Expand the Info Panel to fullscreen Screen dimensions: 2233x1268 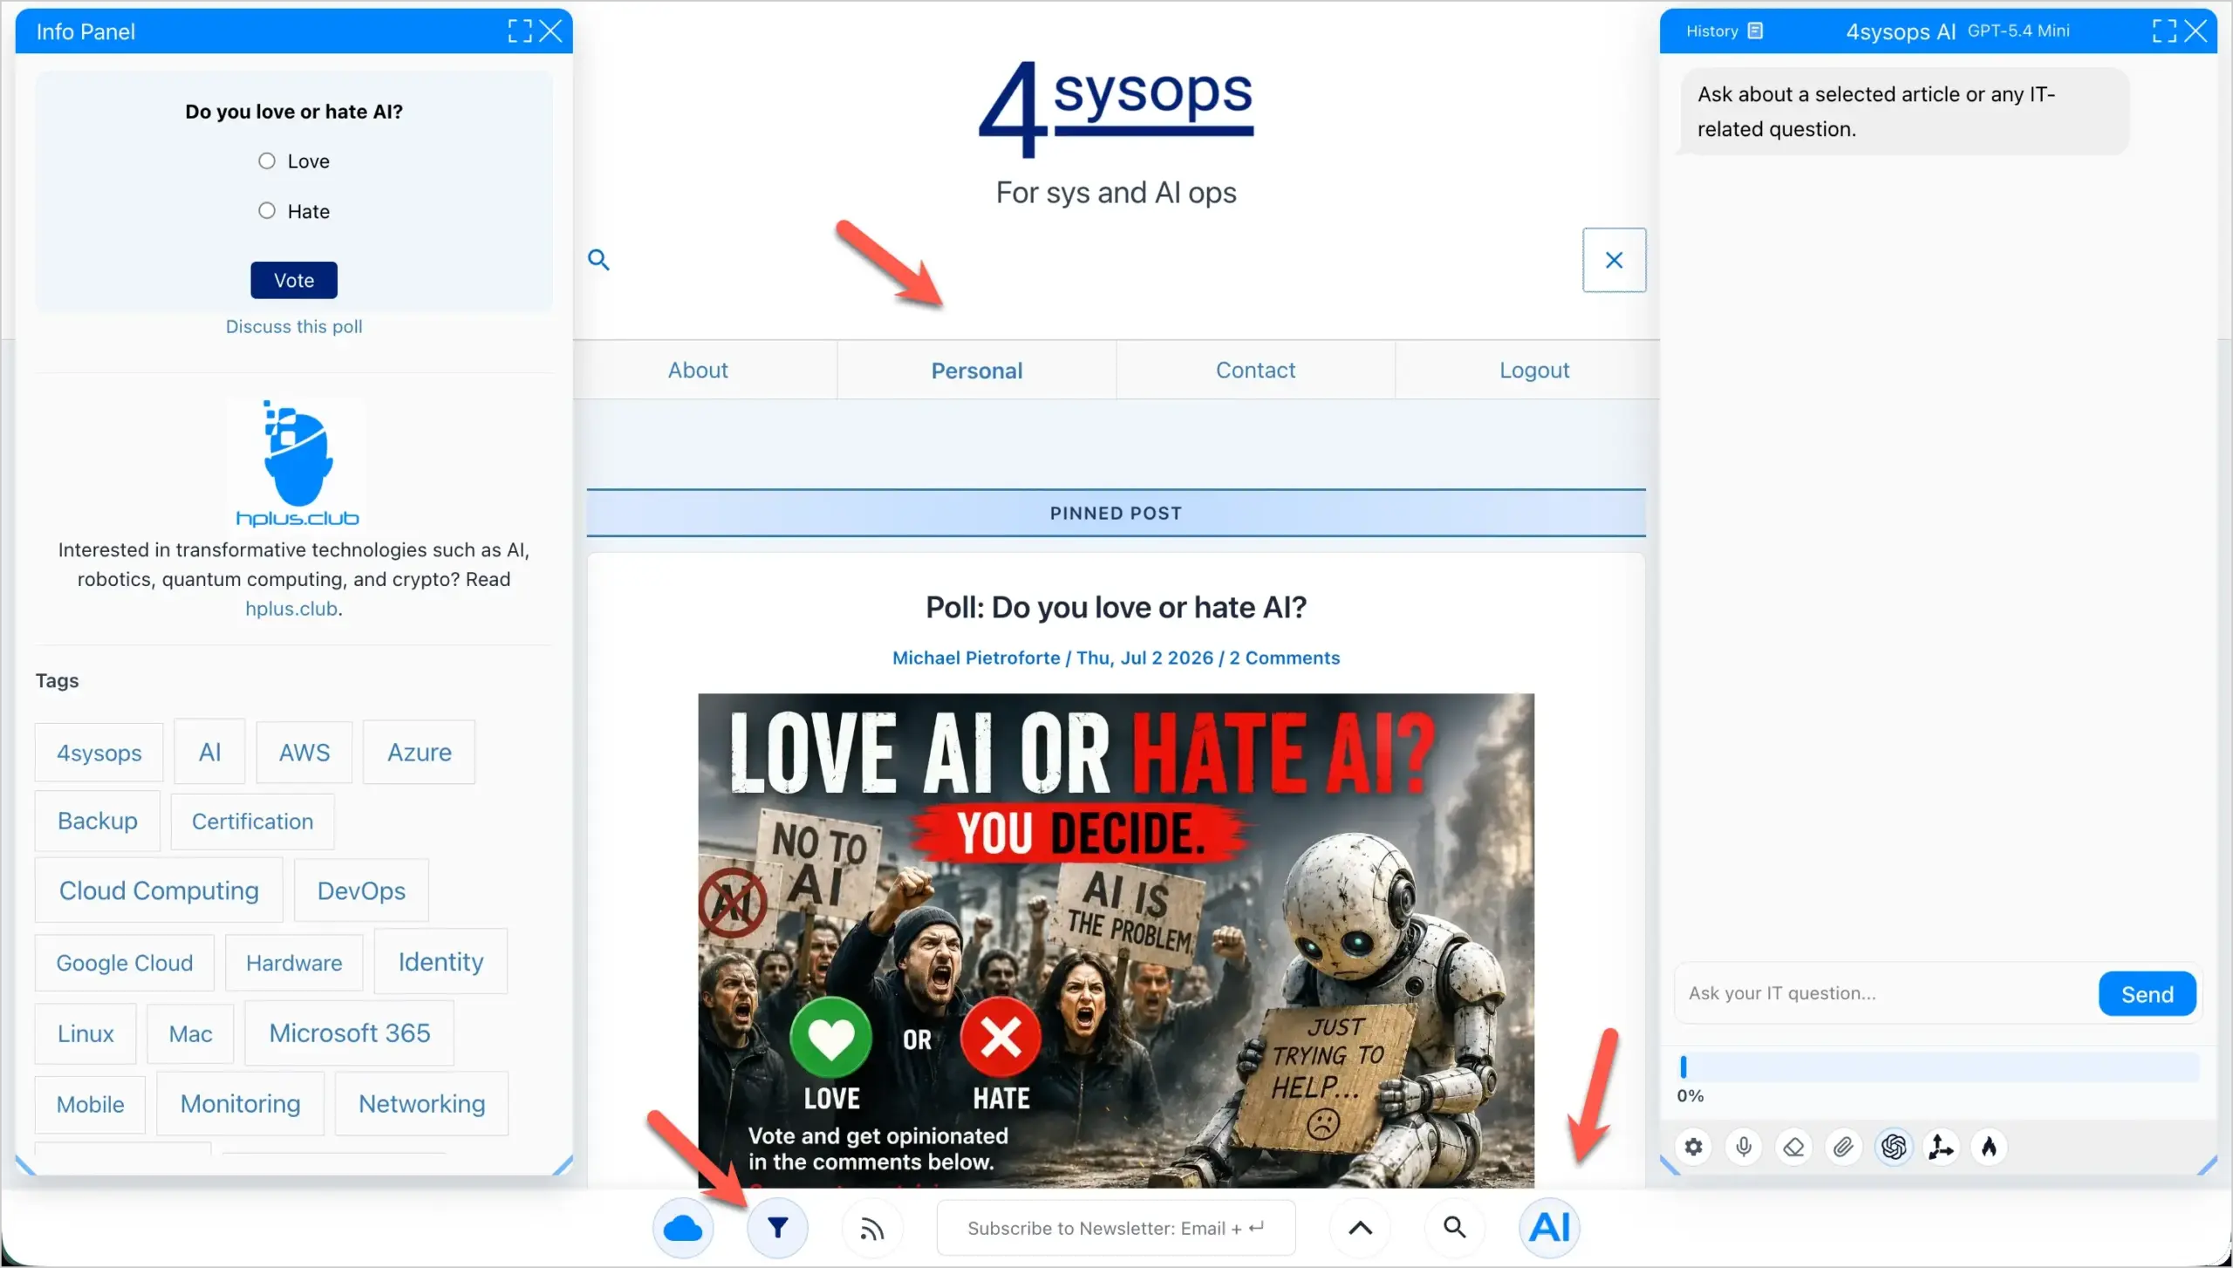520,31
